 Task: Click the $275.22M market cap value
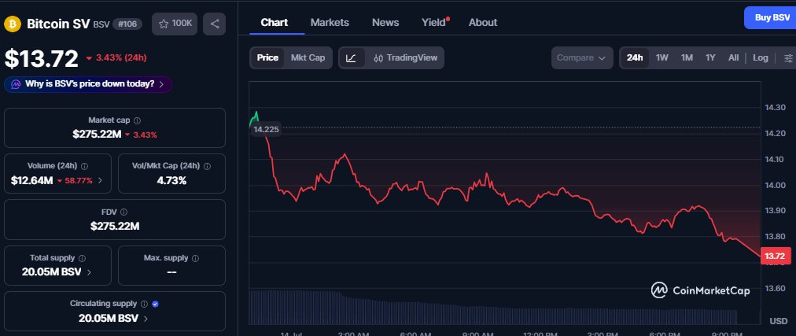(x=97, y=135)
